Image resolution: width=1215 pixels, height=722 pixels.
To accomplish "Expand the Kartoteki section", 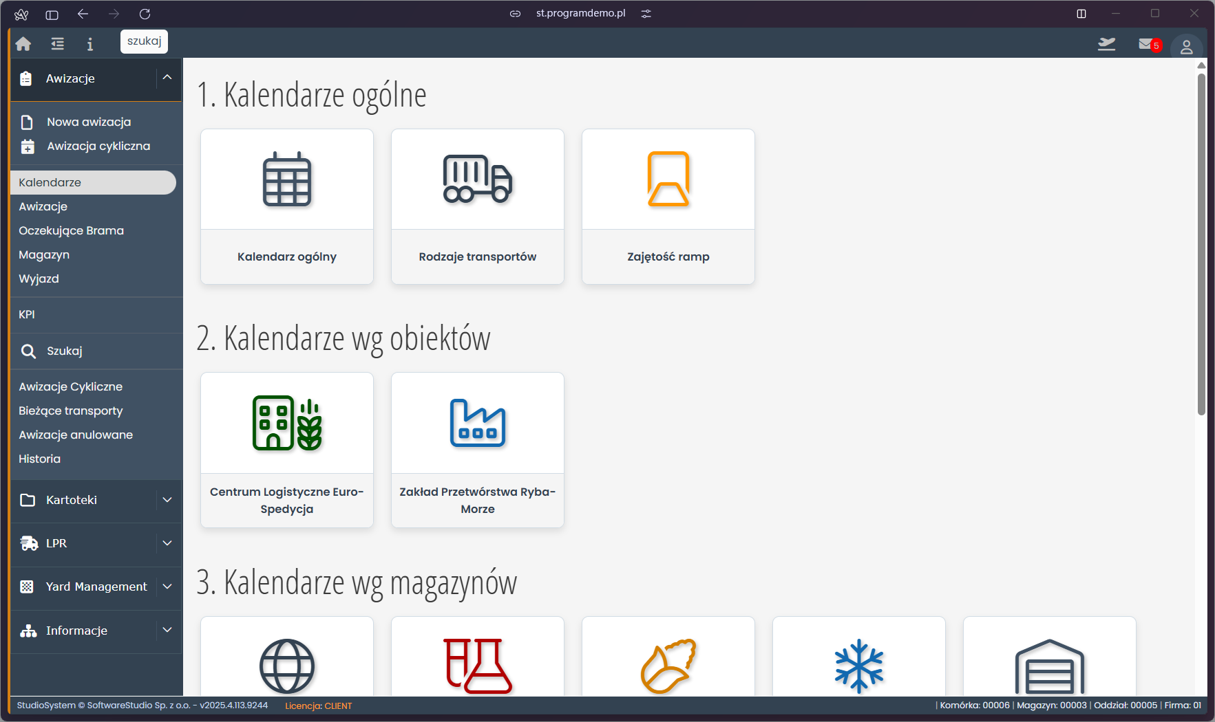I will click(167, 500).
